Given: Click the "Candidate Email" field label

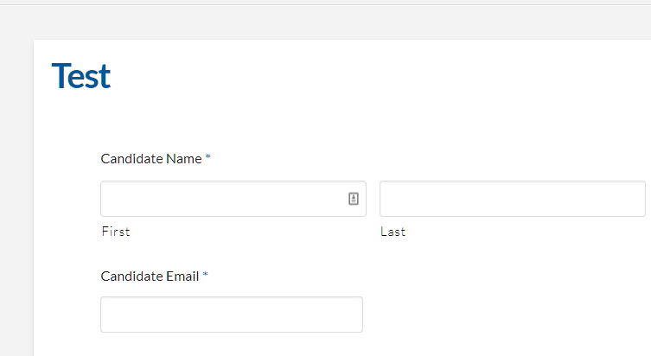Looking at the screenshot, I should pyautogui.click(x=150, y=277).
